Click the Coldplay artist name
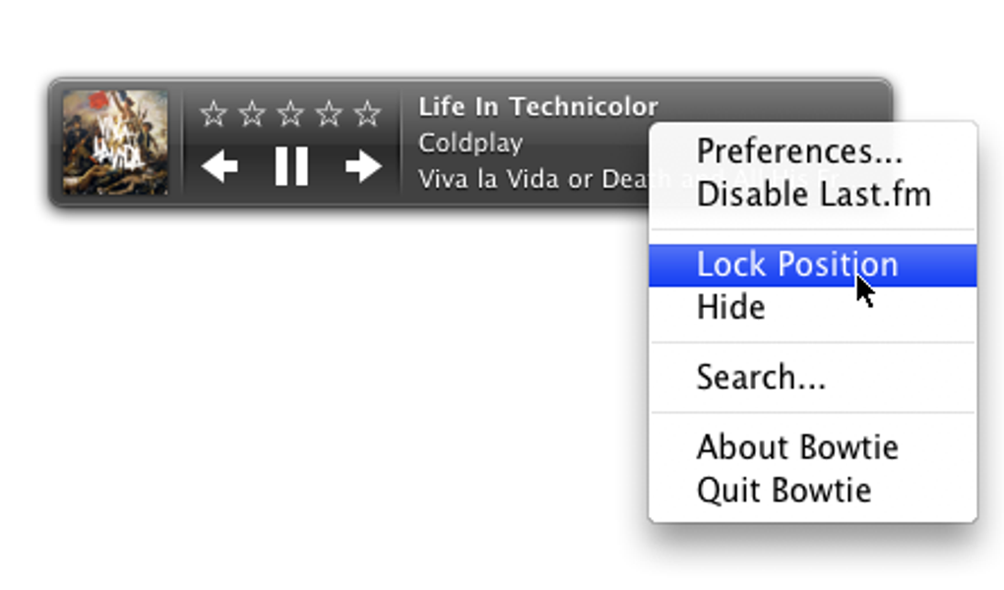 470,143
